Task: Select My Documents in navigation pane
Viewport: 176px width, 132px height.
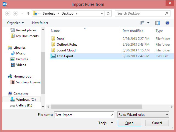Action: [24, 36]
